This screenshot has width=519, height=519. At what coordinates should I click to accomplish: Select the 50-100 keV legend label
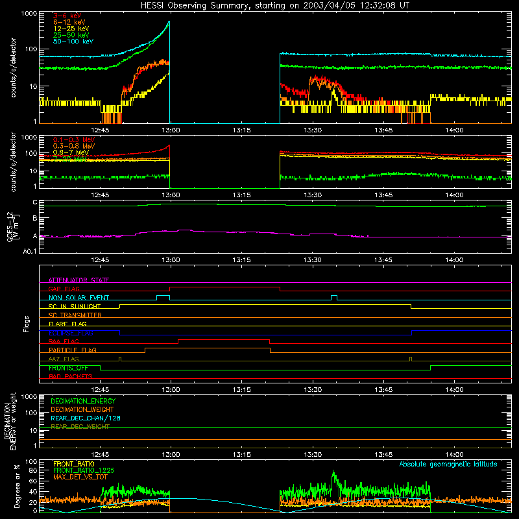coord(73,42)
